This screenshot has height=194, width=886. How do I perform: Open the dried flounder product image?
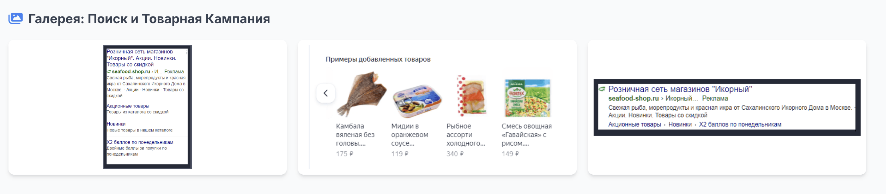tap(361, 94)
